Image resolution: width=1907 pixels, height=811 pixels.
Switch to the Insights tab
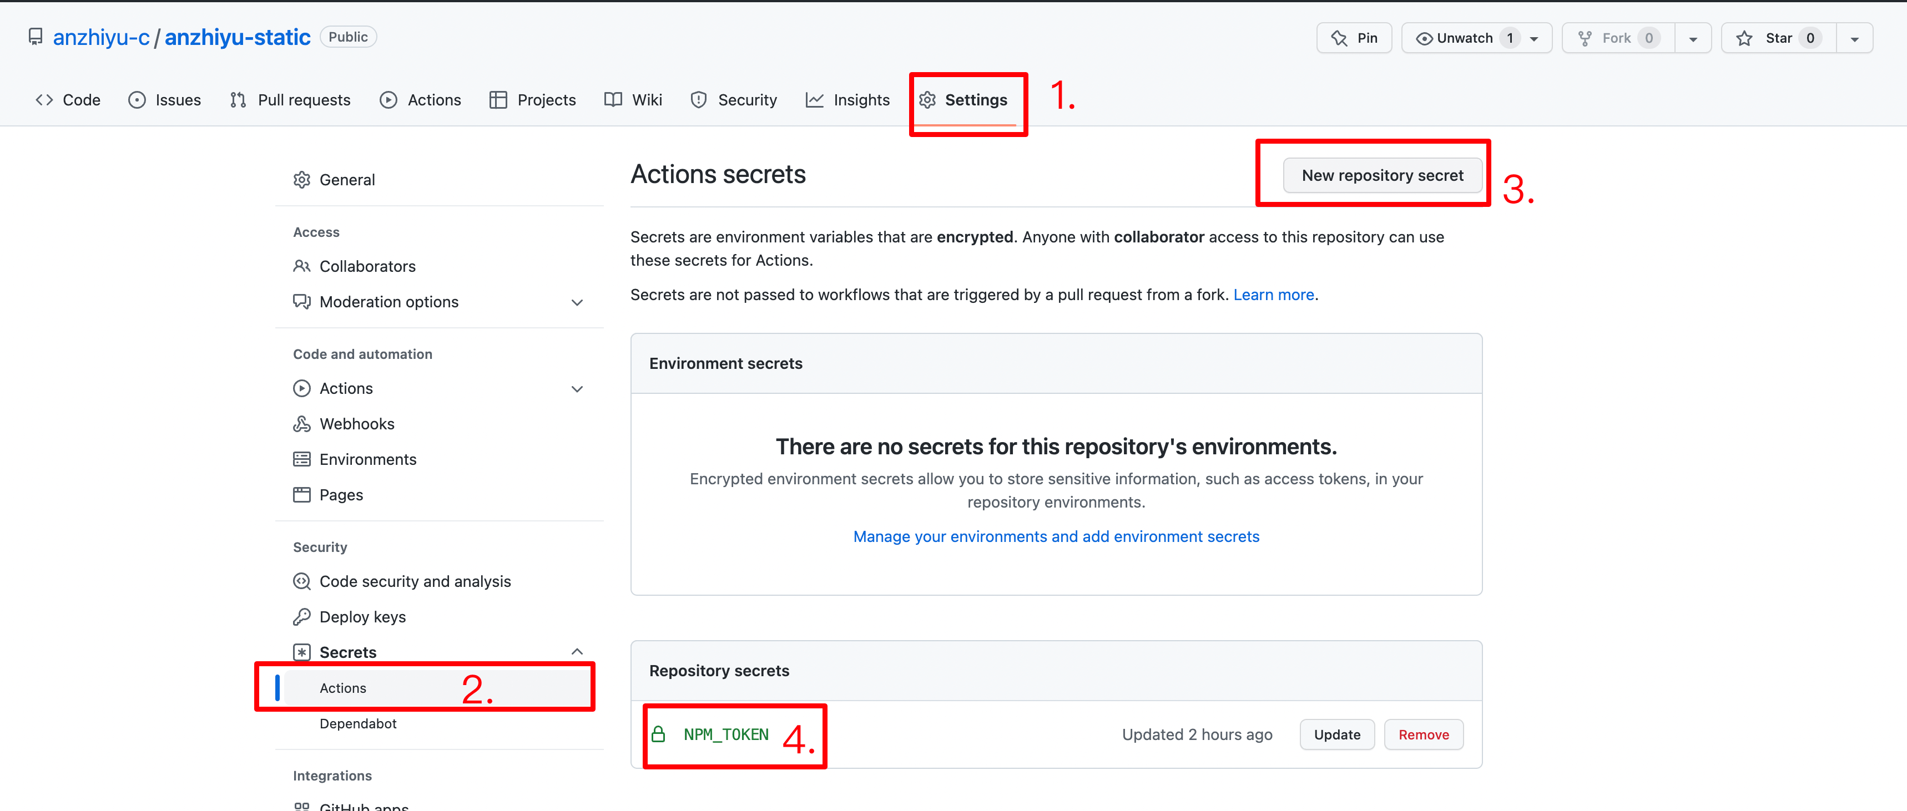coord(847,100)
